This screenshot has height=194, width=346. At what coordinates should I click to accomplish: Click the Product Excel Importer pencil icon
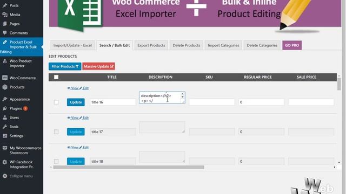pyautogui.click(x=5, y=42)
